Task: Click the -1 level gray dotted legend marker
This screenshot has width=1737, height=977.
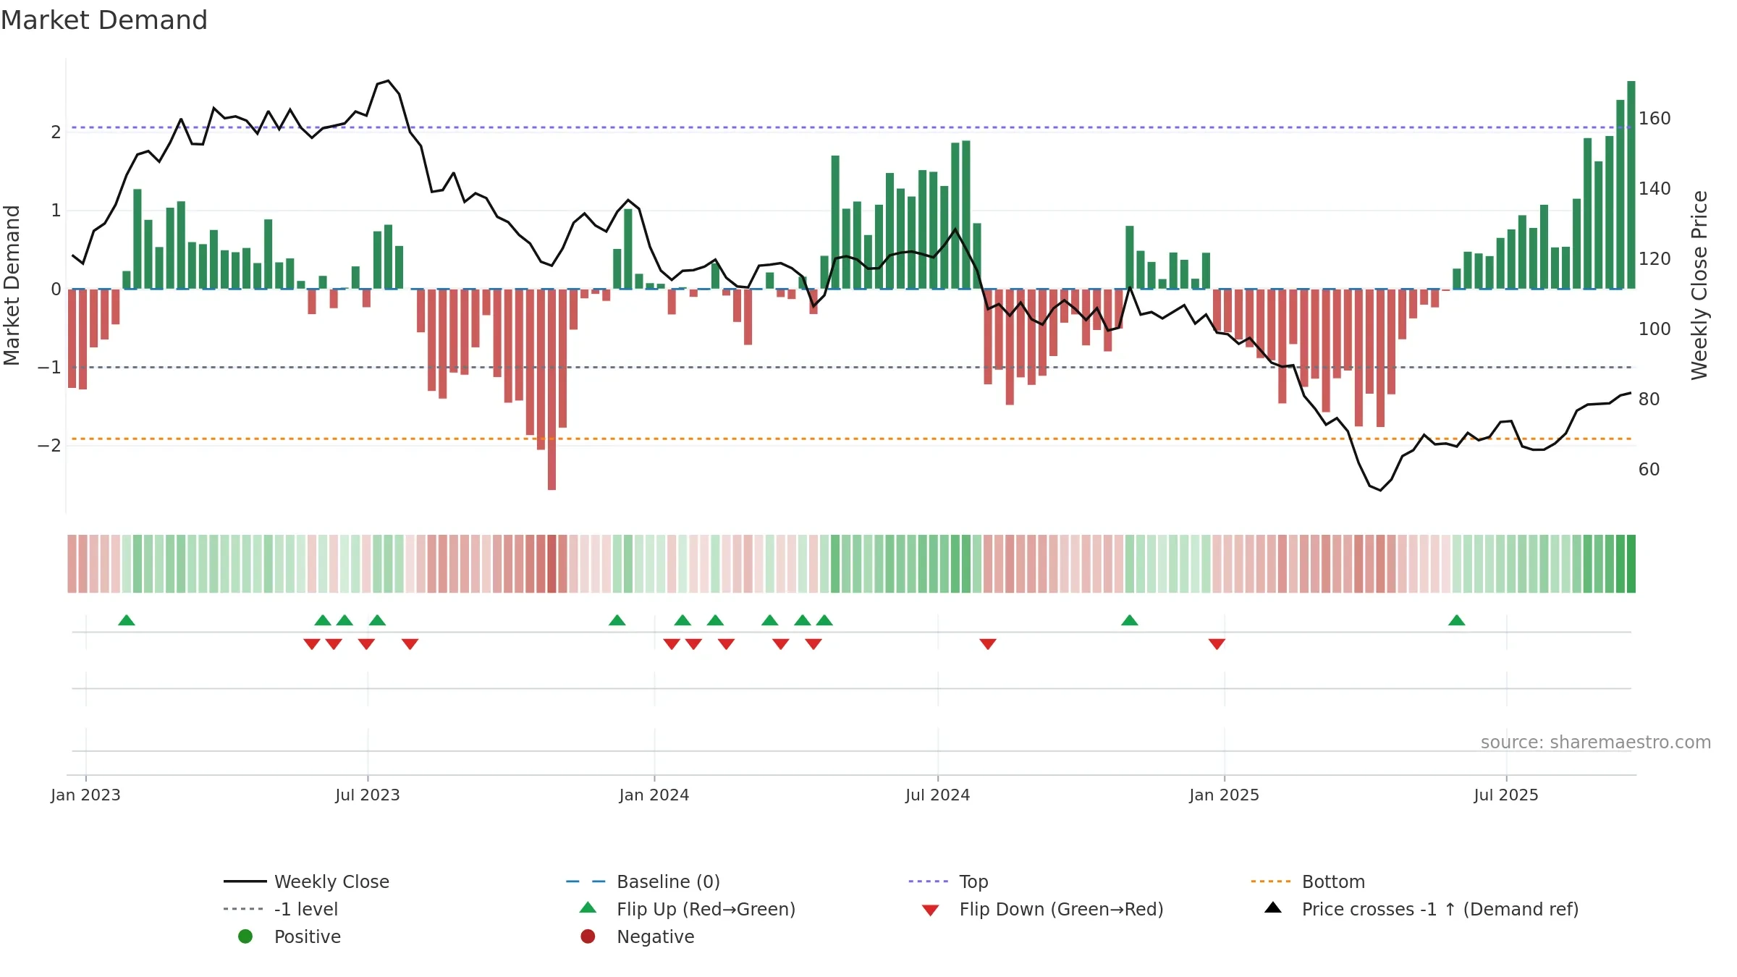Action: pos(243,909)
